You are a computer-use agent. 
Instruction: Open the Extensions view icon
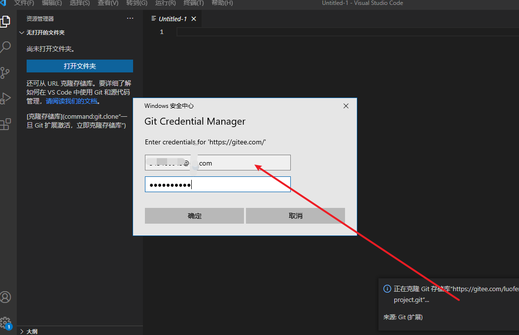[5, 124]
